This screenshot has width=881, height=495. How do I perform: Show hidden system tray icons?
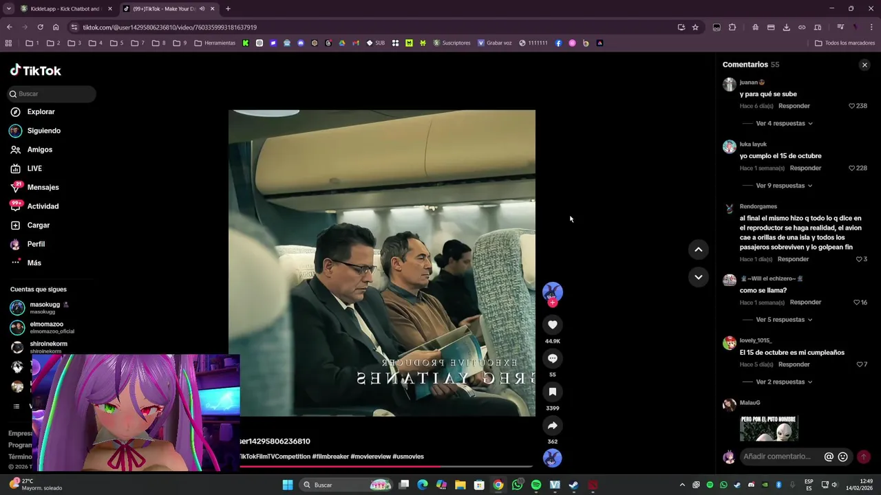point(682,485)
